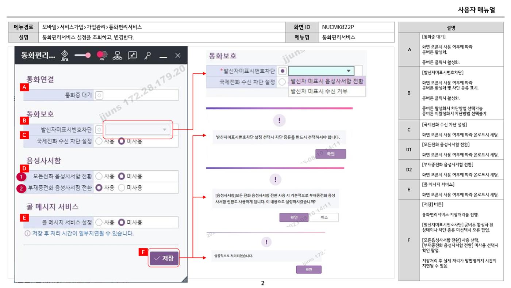Click the D2 cell in description table
Viewport: 511px width, 288px height.
pos(409,170)
